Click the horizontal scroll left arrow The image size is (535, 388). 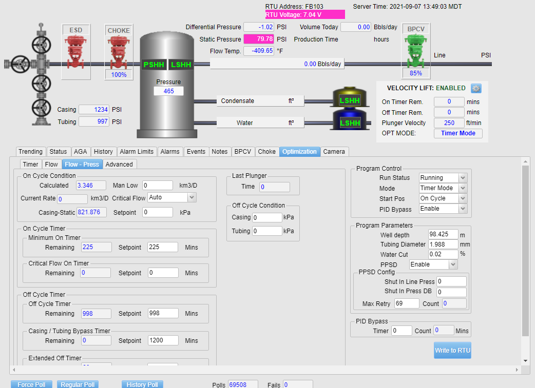(14, 370)
